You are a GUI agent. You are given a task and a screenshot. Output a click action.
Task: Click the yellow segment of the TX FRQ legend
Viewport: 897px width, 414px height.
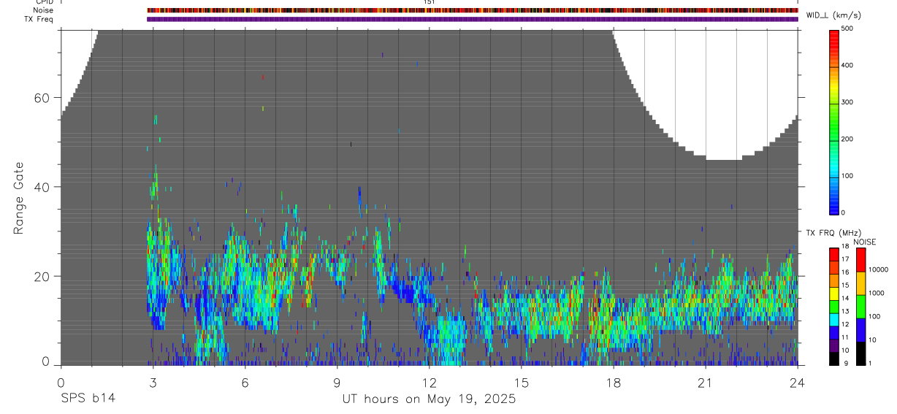coord(835,293)
